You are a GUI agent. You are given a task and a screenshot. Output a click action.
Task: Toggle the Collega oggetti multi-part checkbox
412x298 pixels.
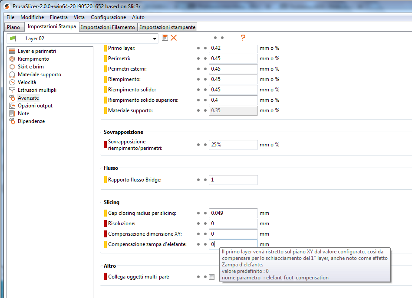pyautogui.click(x=211, y=277)
